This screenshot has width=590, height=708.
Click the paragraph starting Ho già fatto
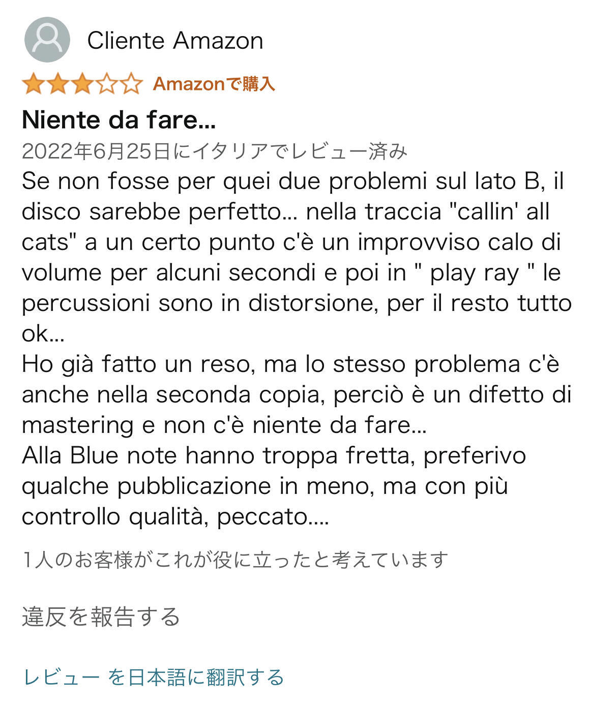coord(290,364)
